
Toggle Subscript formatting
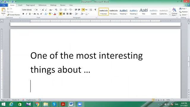coord(38,14)
